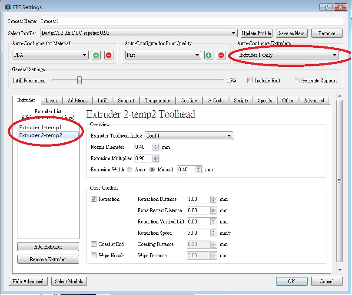Image resolution: width=352 pixels, height=295 pixels.
Task: Click the Hide Advanced button
Action: [28, 281]
